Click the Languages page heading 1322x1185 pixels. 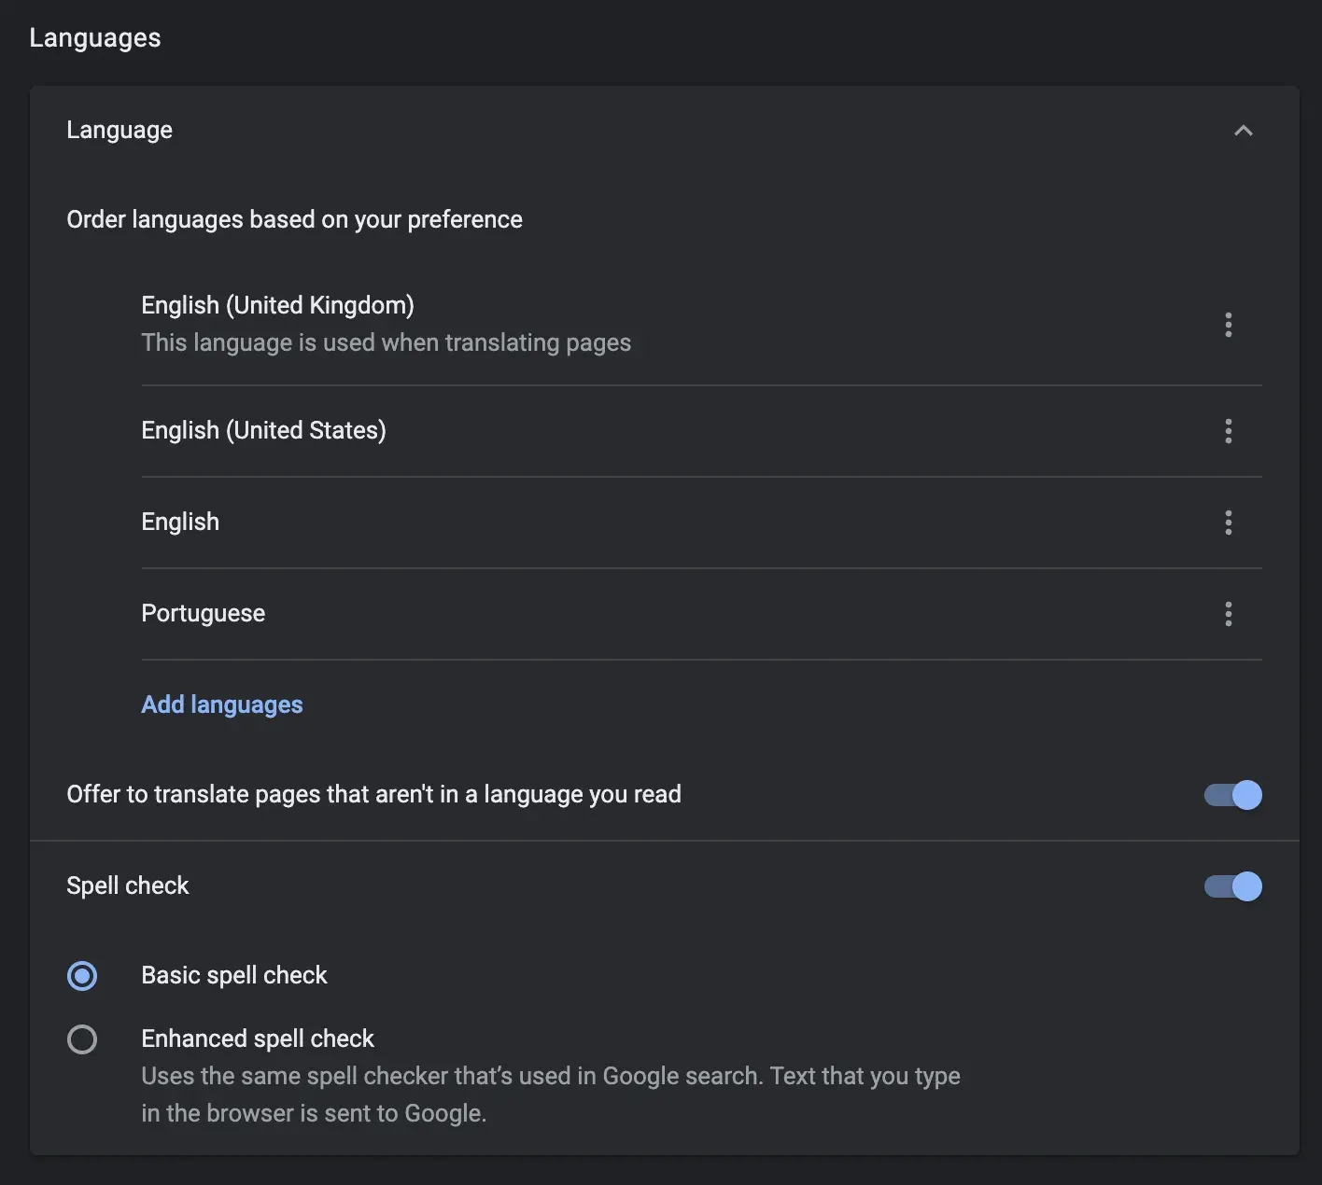(94, 37)
